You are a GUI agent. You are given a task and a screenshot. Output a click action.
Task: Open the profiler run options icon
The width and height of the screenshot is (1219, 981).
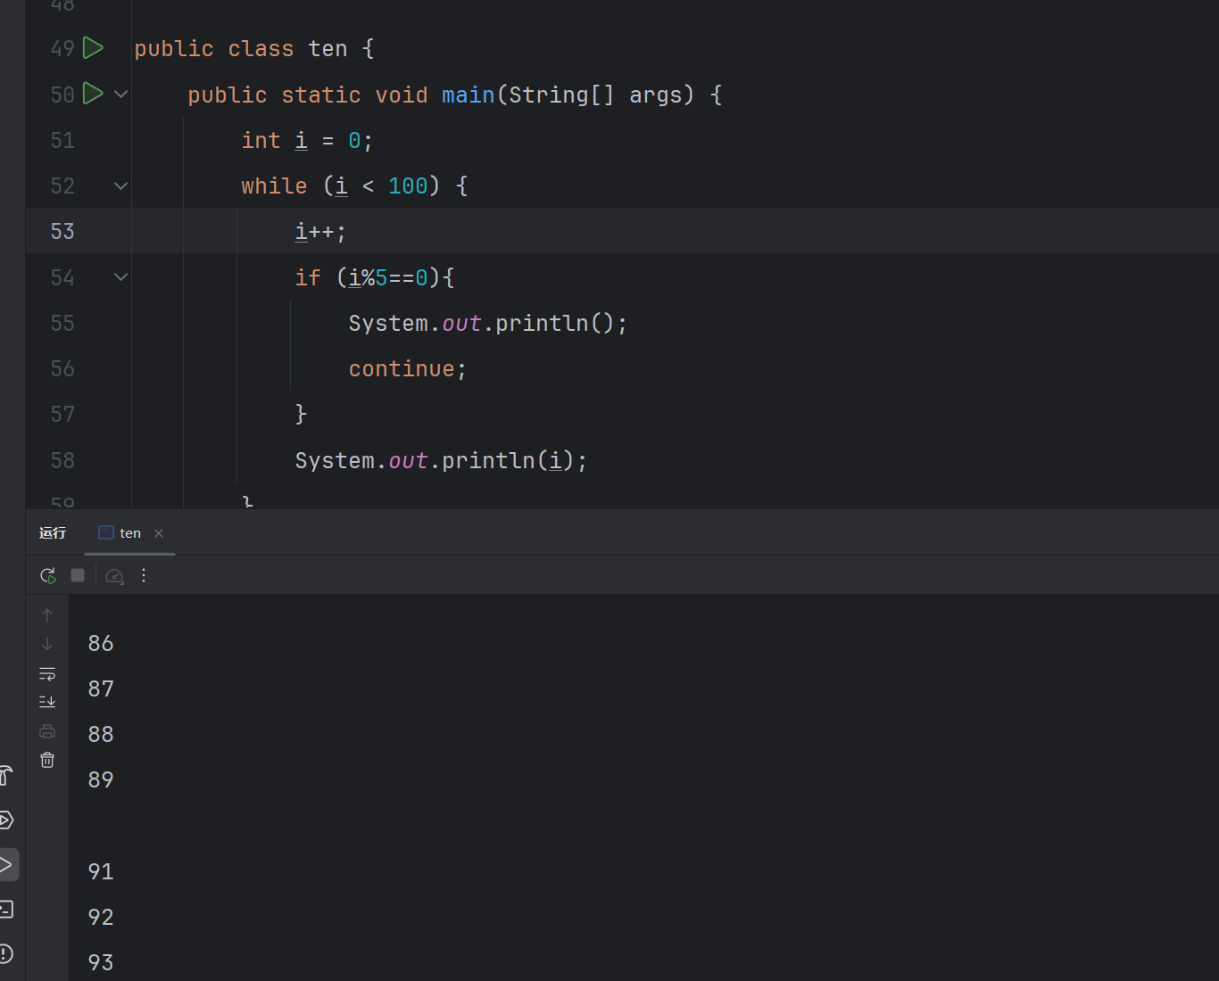[114, 576]
